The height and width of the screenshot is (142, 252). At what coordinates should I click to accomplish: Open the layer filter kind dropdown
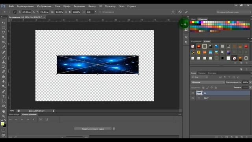[x=200, y=77]
